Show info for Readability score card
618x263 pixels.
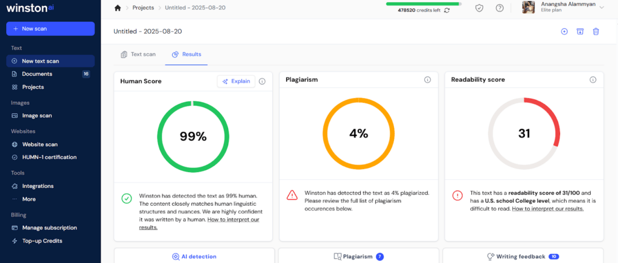click(x=593, y=79)
